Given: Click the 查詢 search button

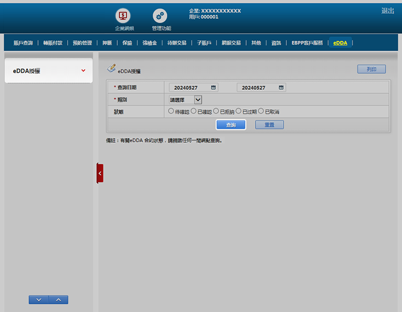Looking at the screenshot, I should point(231,125).
